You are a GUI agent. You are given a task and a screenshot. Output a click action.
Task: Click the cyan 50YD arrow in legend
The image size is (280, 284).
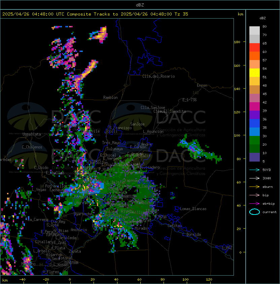(x=254, y=170)
